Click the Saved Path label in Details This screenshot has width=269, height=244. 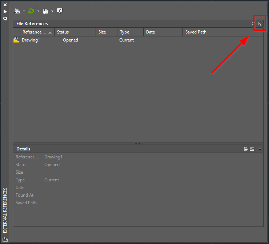26,203
